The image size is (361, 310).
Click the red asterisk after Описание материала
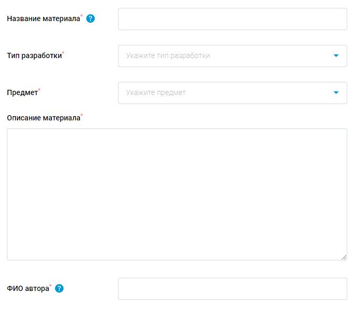(x=82, y=115)
